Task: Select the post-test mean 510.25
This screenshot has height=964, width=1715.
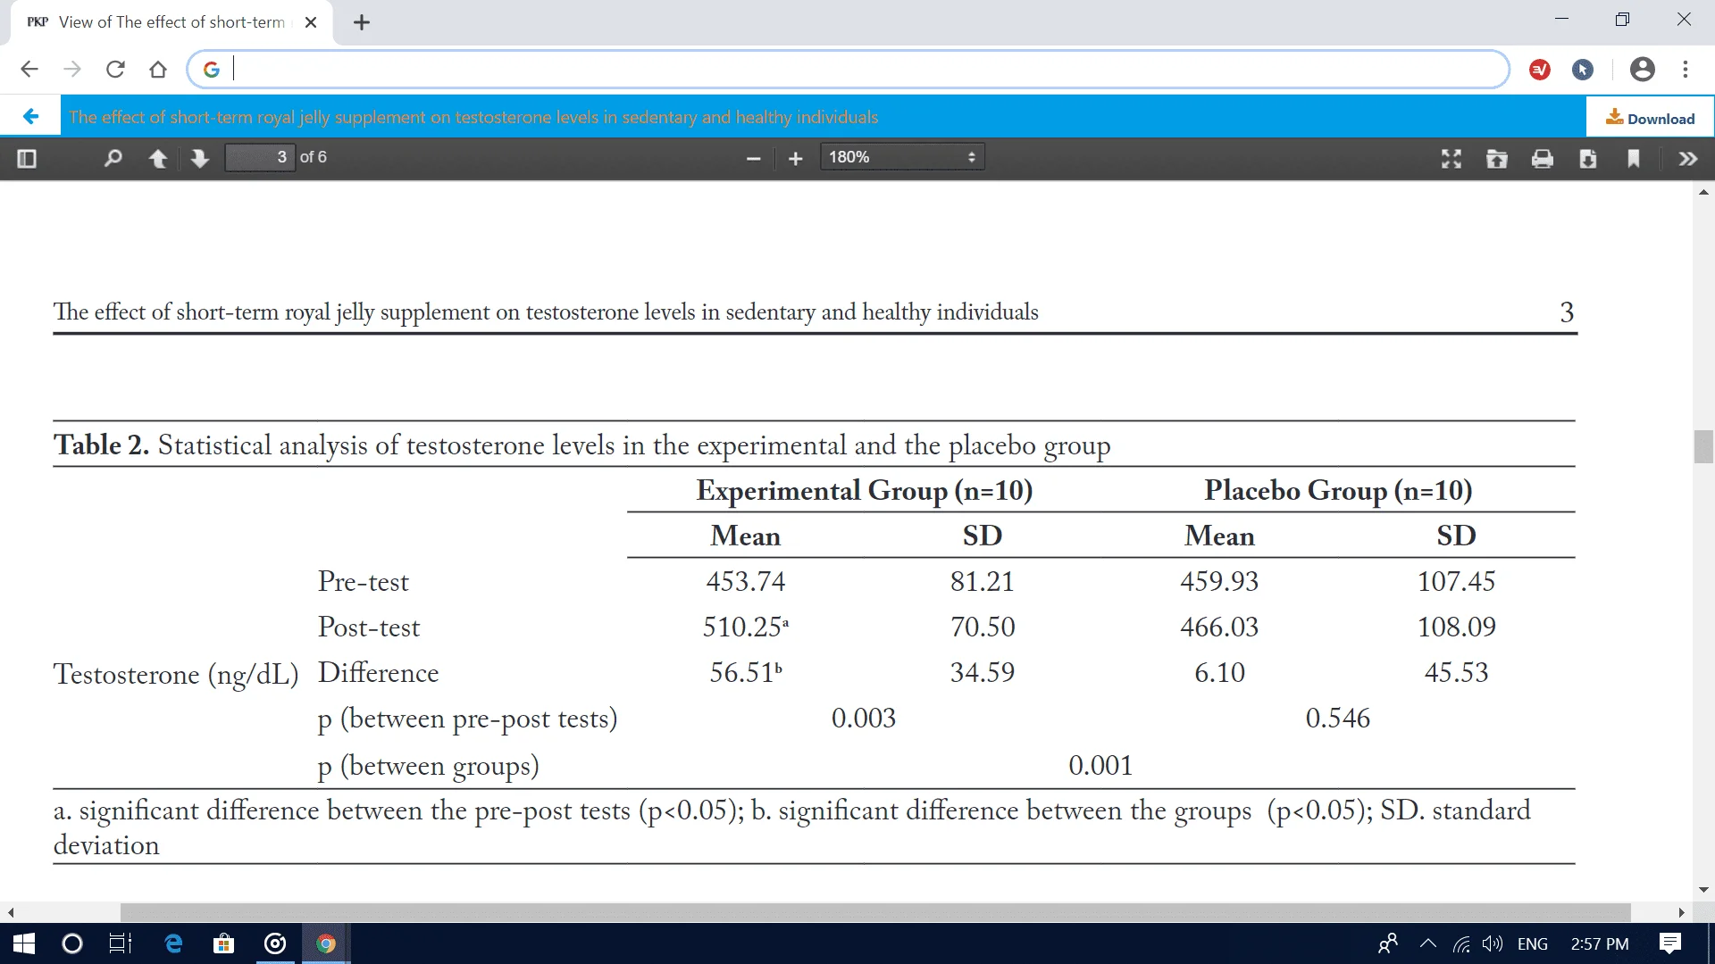Action: point(746,627)
